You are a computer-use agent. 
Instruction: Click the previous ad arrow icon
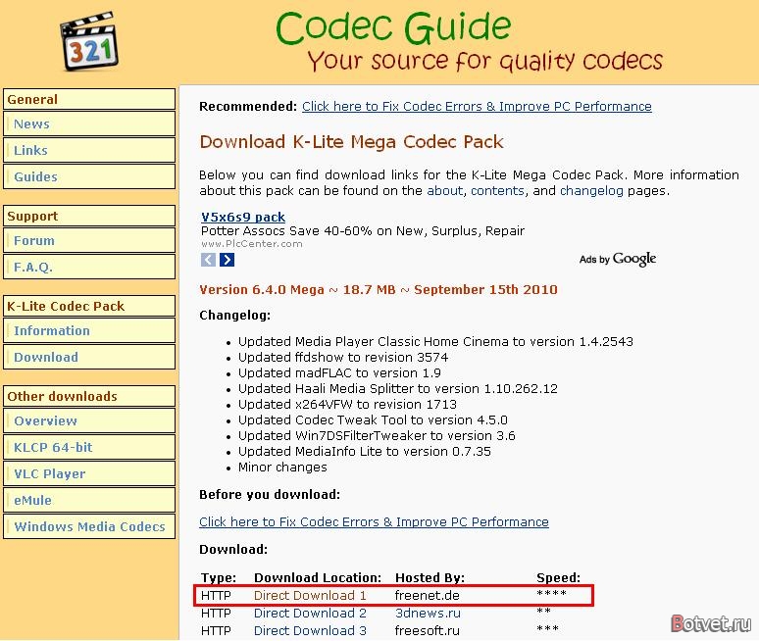[x=208, y=260]
